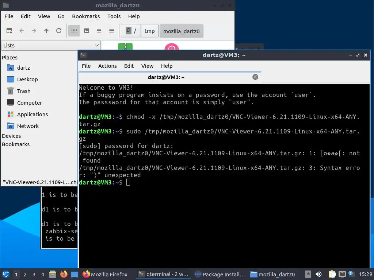The height and width of the screenshot is (280, 374).
Task: Switch to detailed list view mode
Action: point(111,31)
